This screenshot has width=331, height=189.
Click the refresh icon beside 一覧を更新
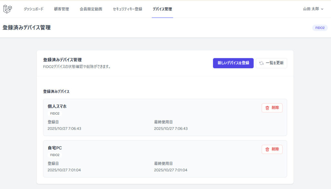(261, 63)
